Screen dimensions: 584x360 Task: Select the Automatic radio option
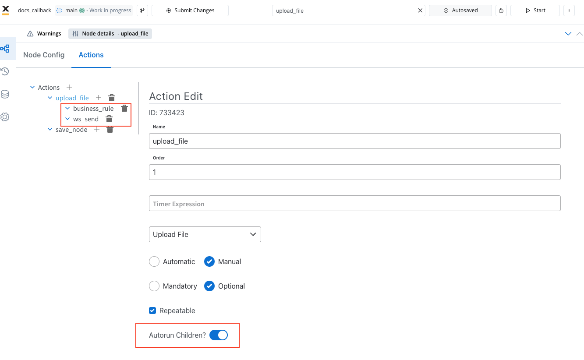(x=154, y=261)
